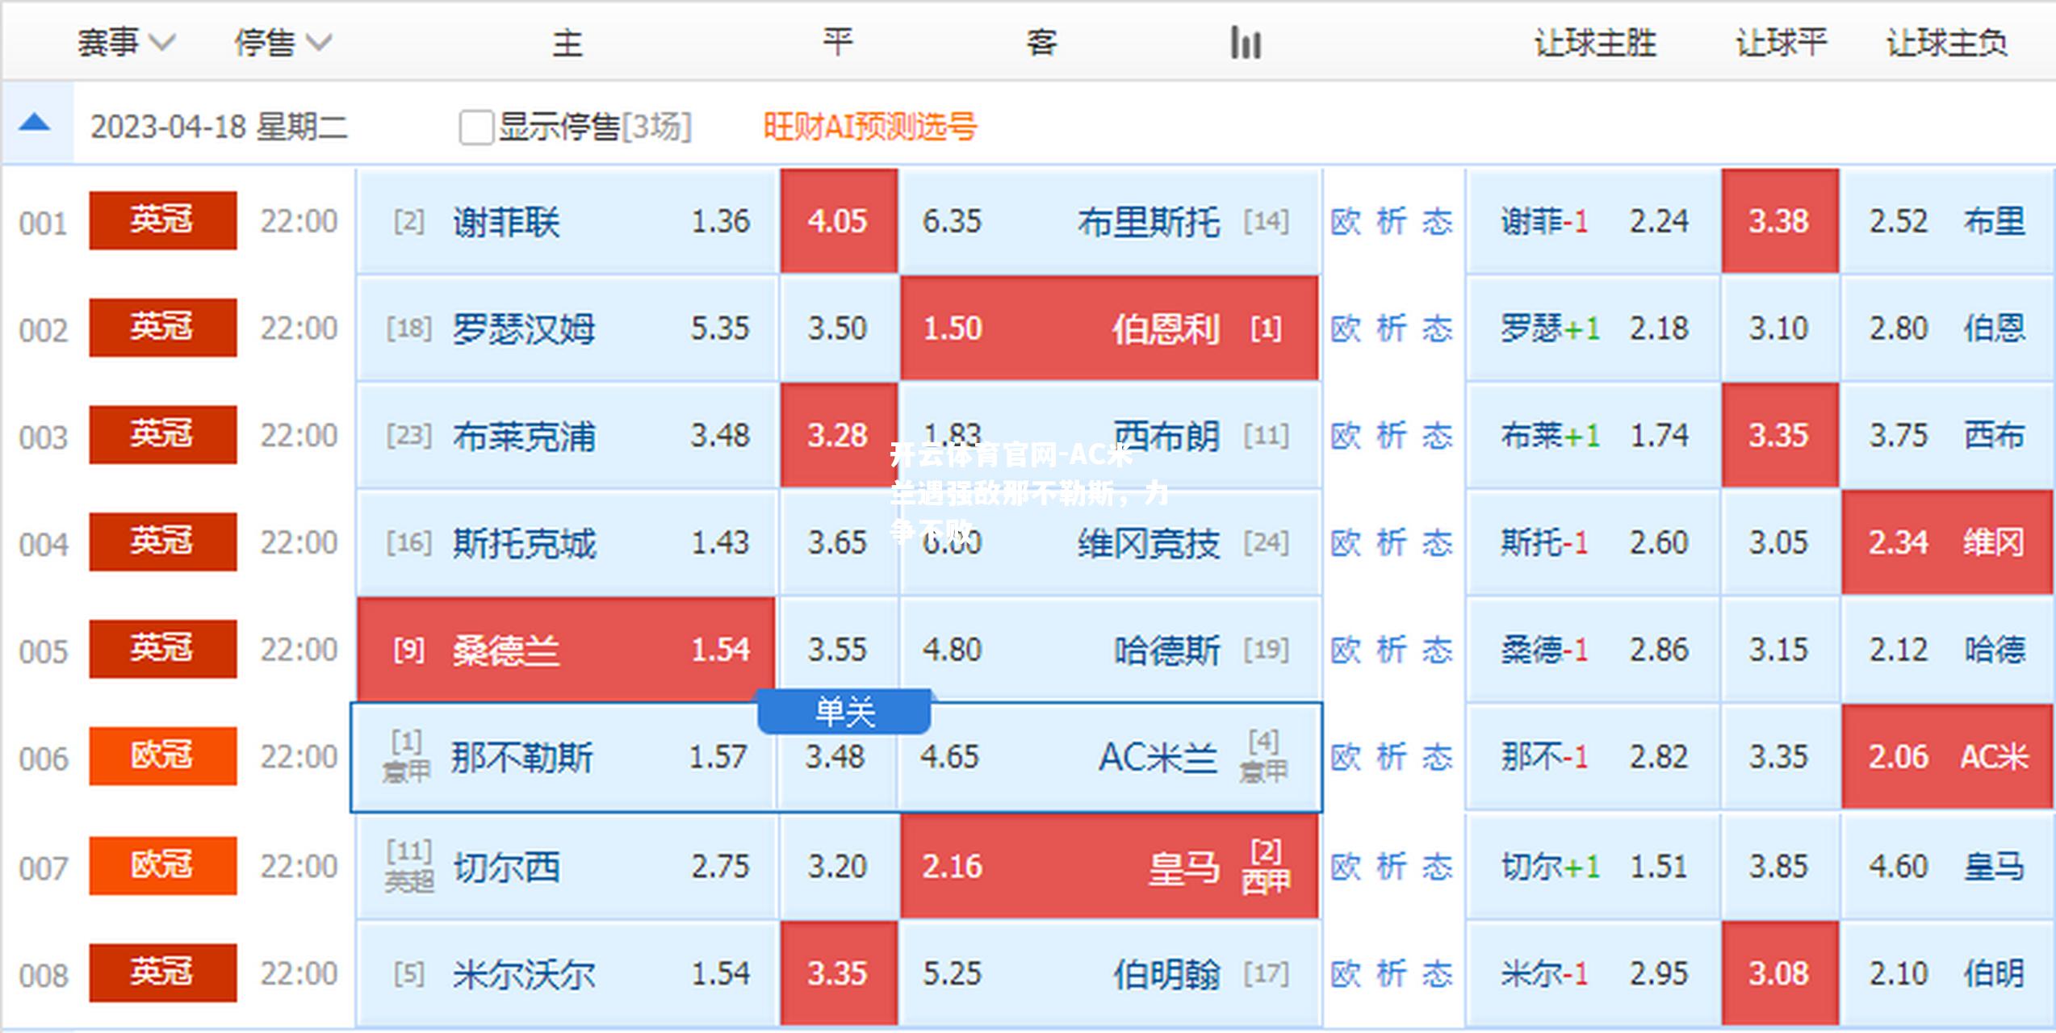Select handicap 那不-1 home win 2.82
The image size is (2056, 1033).
(1593, 757)
